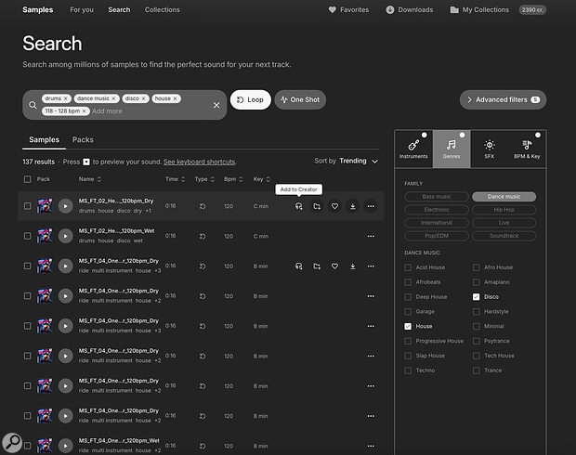This screenshot has width=576, height=455.
Task: Enable the Deep House checkbox
Action: click(x=408, y=297)
